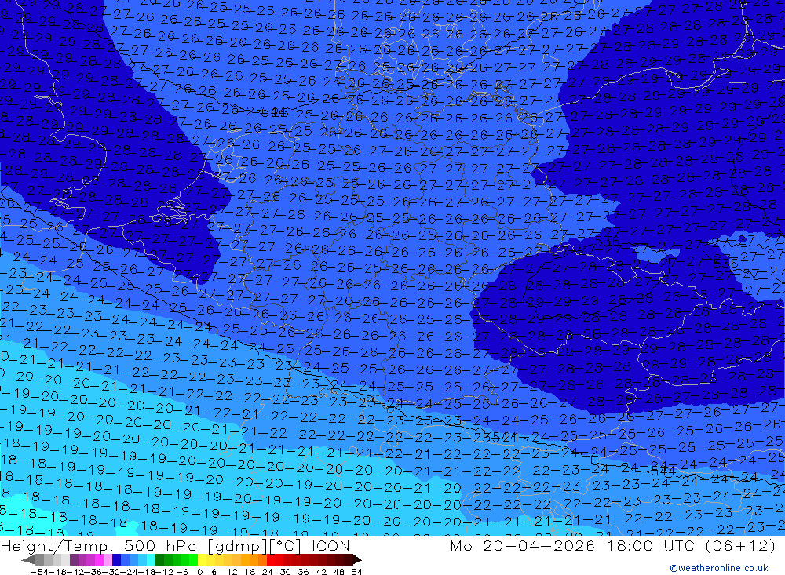
Task: Click the dark green swatch in the legend
Action: pos(159,559)
